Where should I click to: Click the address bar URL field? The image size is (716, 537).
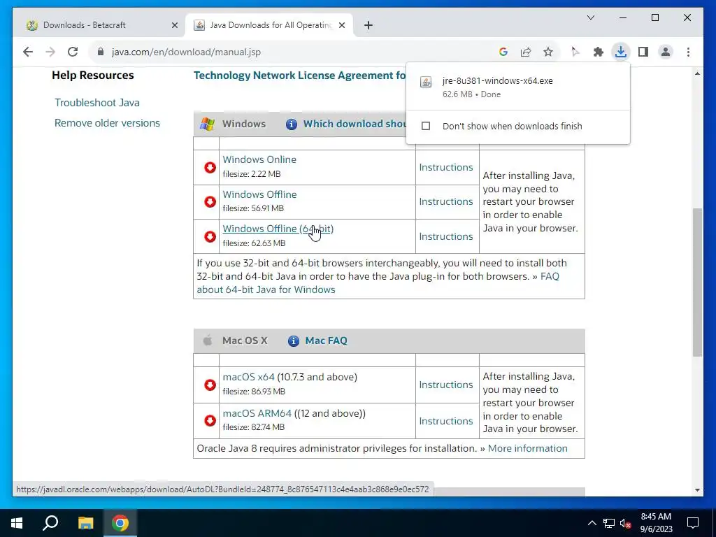[x=292, y=52]
